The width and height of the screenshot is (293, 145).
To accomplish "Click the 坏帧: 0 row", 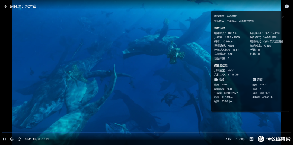I will click(255, 54).
